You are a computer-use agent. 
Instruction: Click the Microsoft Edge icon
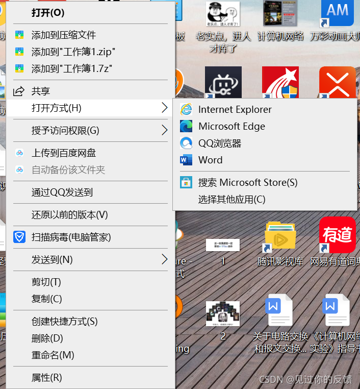(186, 126)
